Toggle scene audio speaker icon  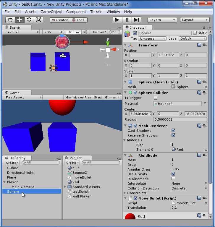coord(85,32)
